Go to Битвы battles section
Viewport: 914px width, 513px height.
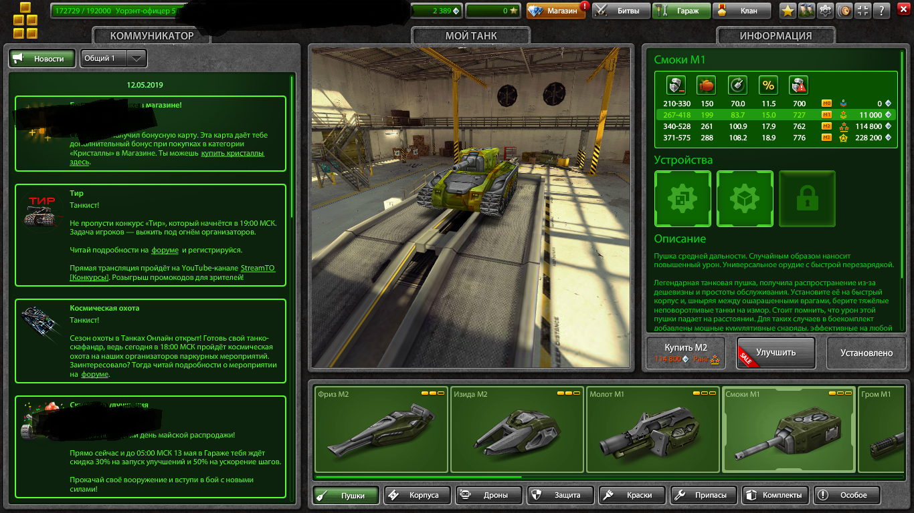pos(620,11)
